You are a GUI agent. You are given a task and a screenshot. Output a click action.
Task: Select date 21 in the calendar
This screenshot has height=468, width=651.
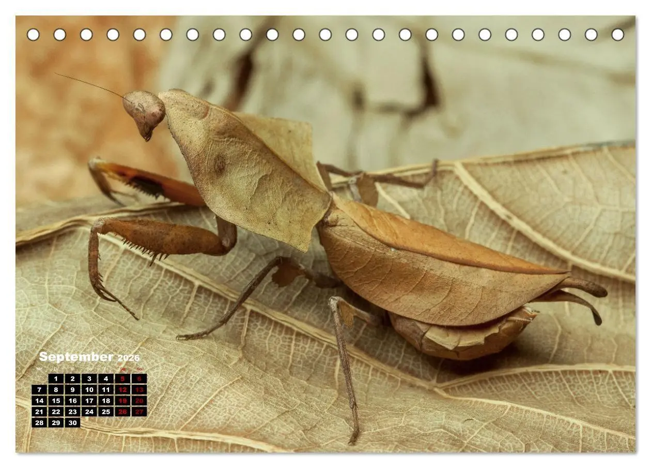pos(39,412)
